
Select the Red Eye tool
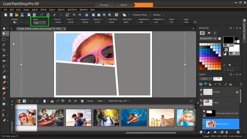point(4,61)
